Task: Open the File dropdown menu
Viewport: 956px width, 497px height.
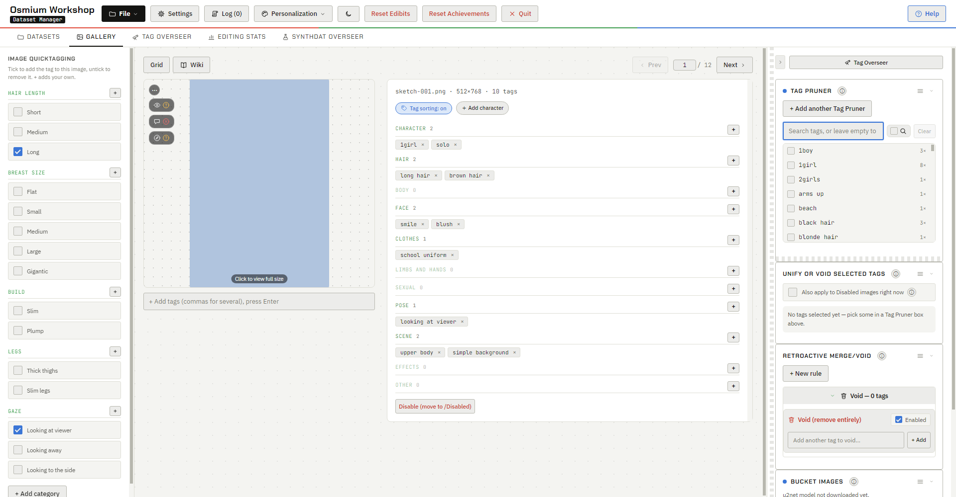Action: 123,14
